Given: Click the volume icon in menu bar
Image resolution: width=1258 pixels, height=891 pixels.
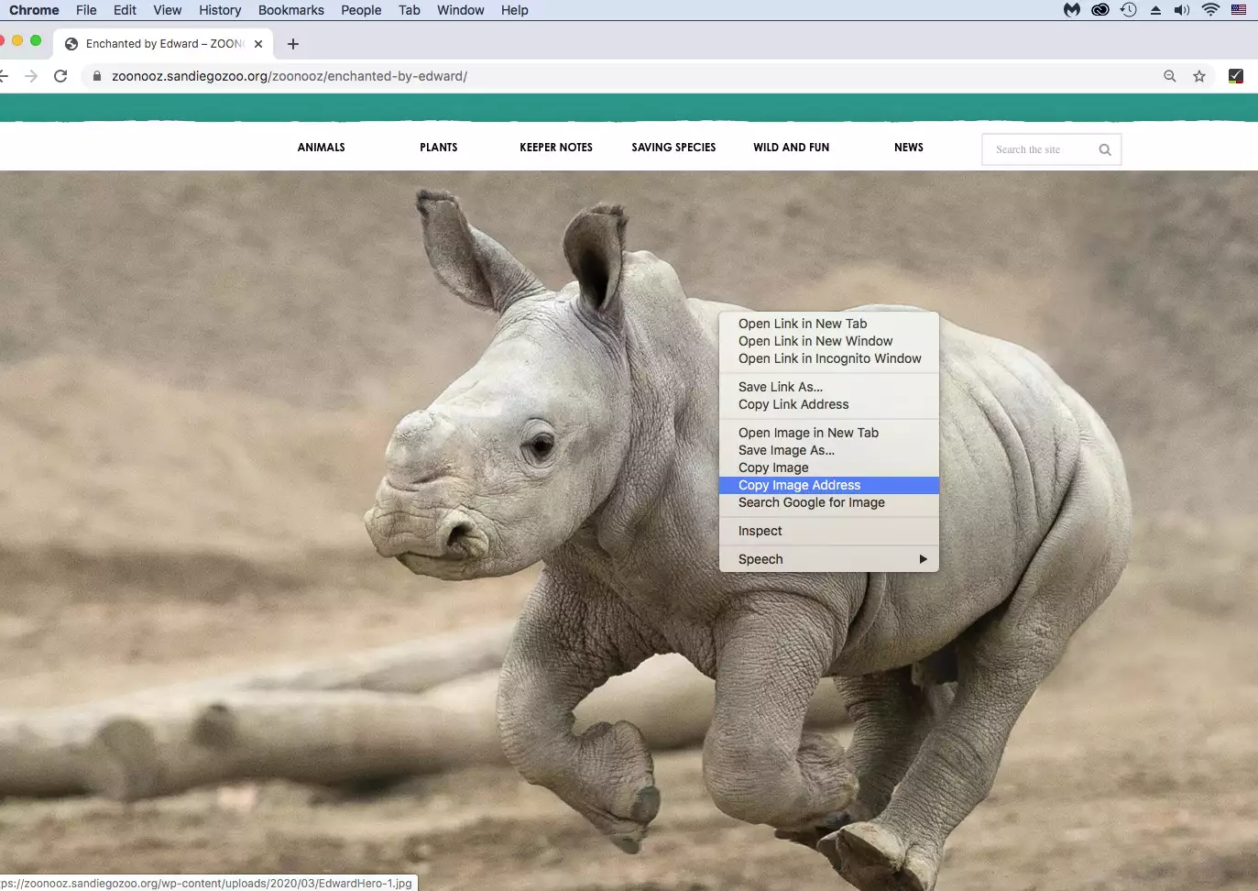Looking at the screenshot, I should (1182, 10).
